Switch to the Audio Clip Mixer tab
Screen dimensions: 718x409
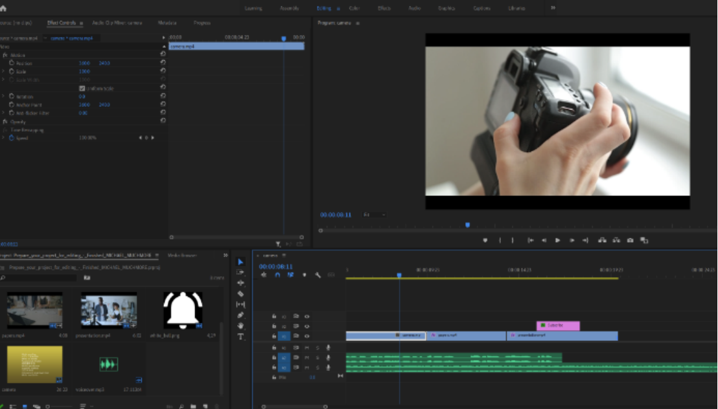(117, 21)
